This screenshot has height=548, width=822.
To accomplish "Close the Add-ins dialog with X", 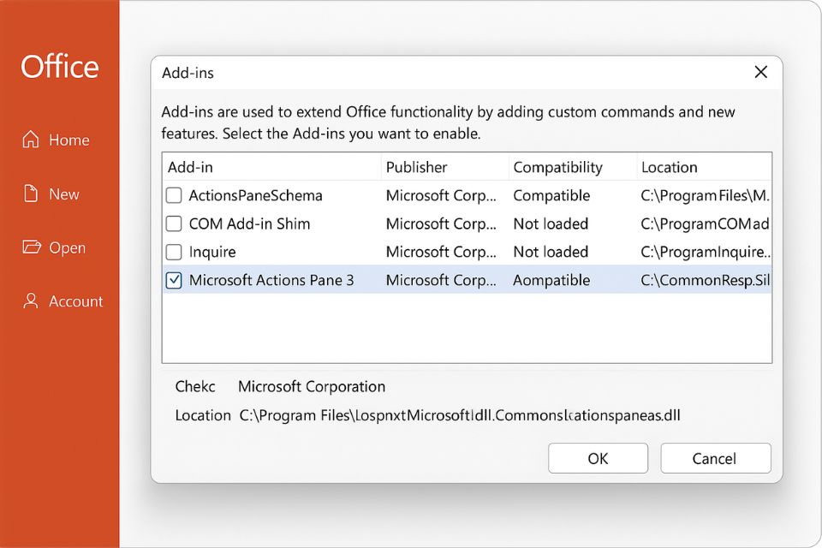I will pos(760,73).
